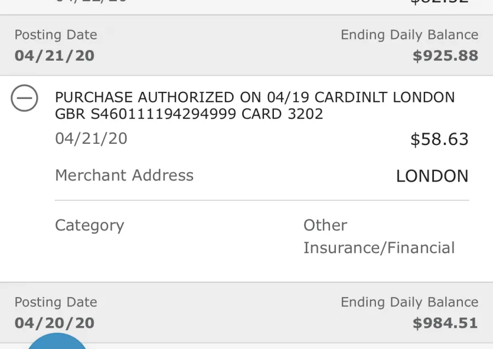Tap the $58.63 transaction amount
This screenshot has width=493, height=349.
(439, 139)
